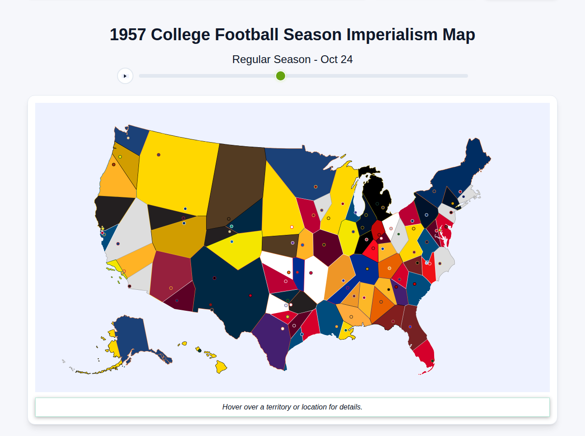Click the 'Regular Season - Oct 24' label
This screenshot has width=585, height=436.
292,59
